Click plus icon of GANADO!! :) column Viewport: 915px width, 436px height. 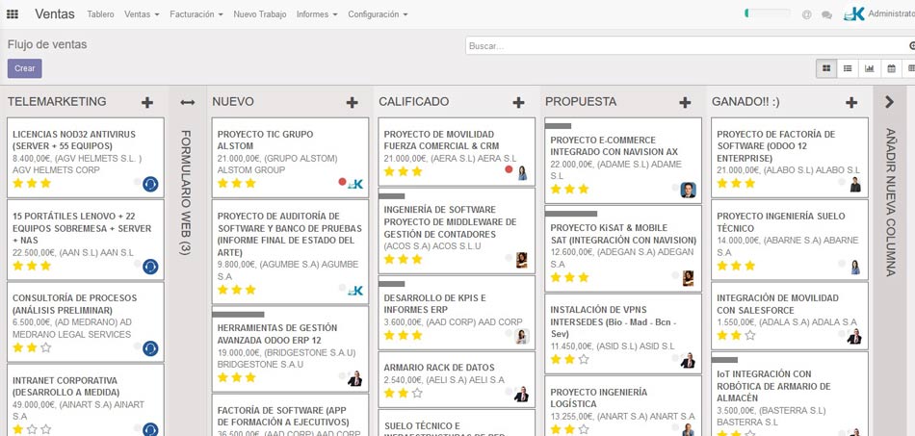tap(851, 103)
